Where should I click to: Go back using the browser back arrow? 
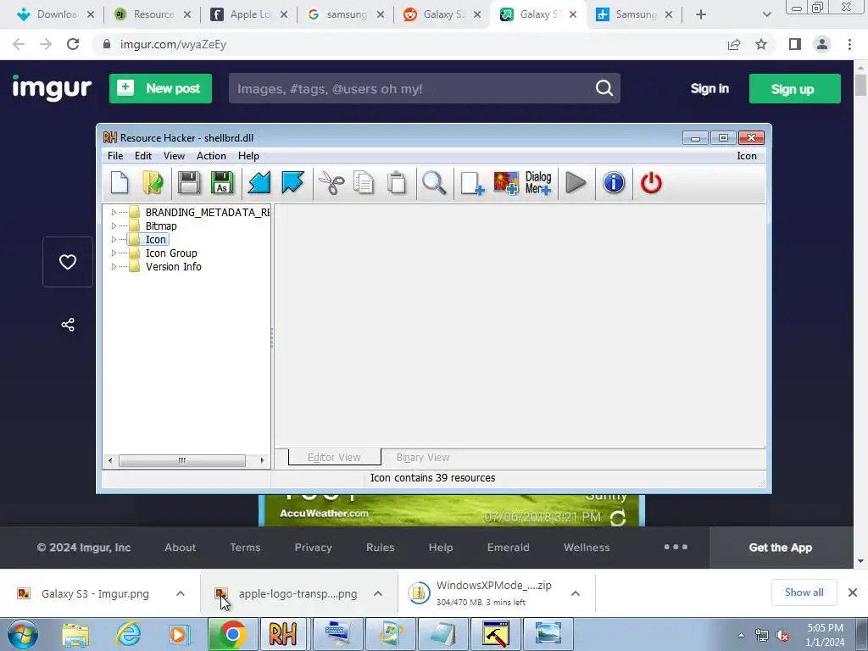point(19,44)
